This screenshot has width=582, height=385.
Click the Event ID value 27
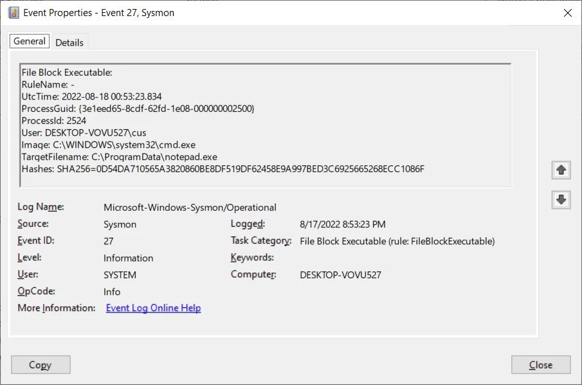(x=109, y=241)
